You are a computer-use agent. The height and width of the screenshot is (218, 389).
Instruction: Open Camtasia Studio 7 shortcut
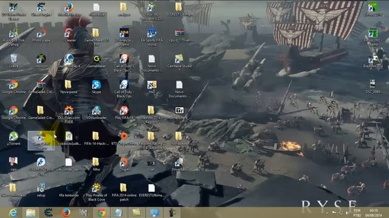pyautogui.click(x=179, y=63)
